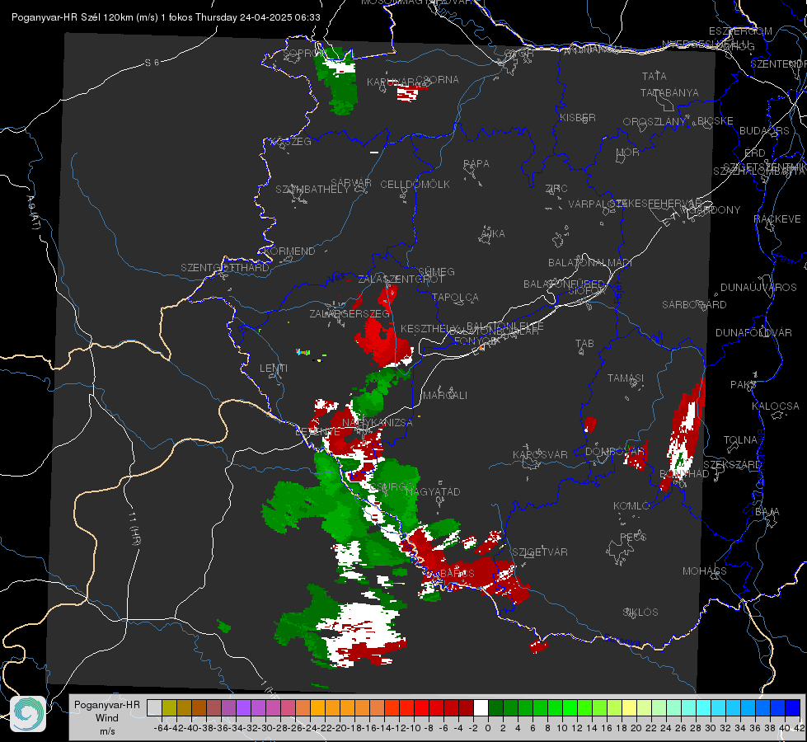Screen dimensions: 807x742
Task: Click the 'SARVAR' city label
Action: (351, 183)
